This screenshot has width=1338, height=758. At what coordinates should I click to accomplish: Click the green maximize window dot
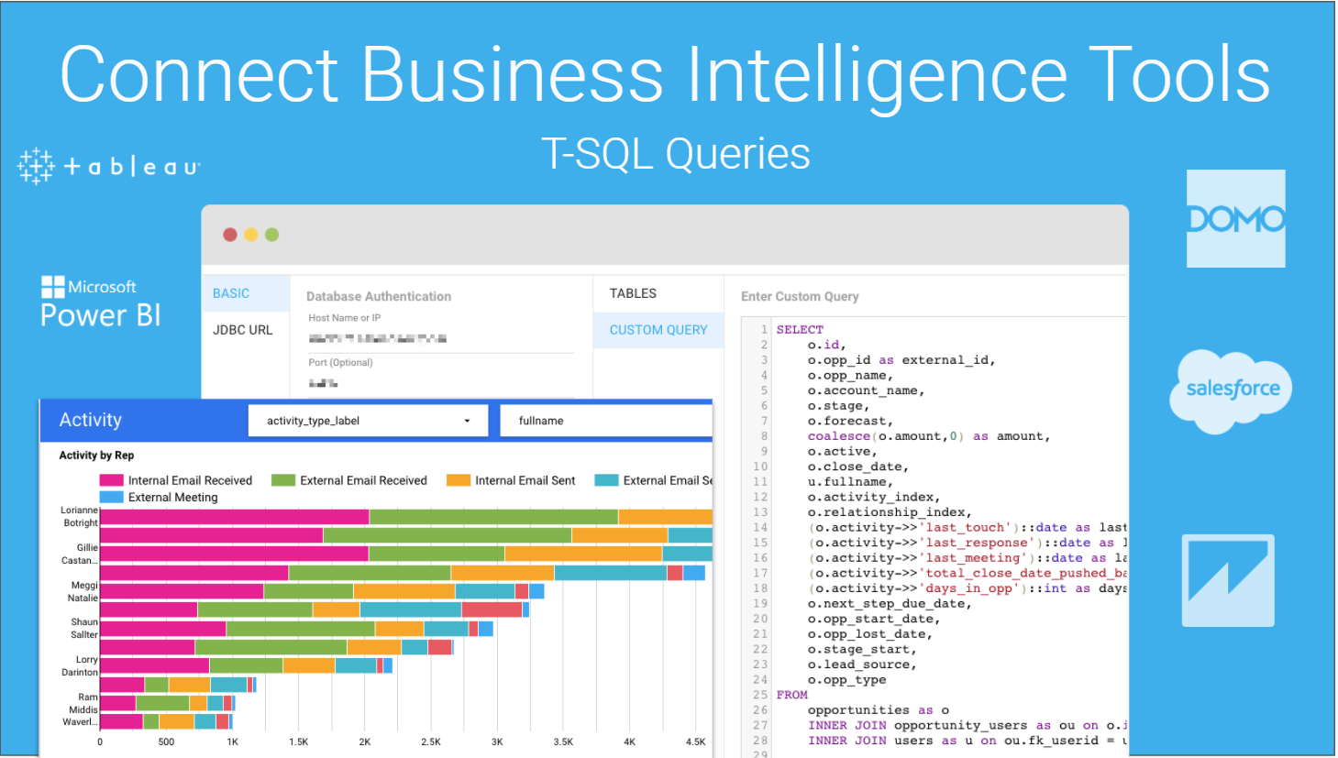(x=271, y=235)
